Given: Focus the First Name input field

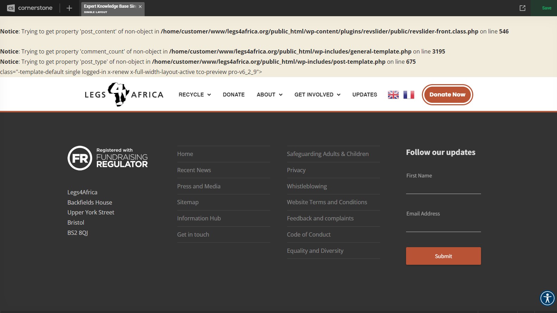Looking at the screenshot, I should [443, 188].
